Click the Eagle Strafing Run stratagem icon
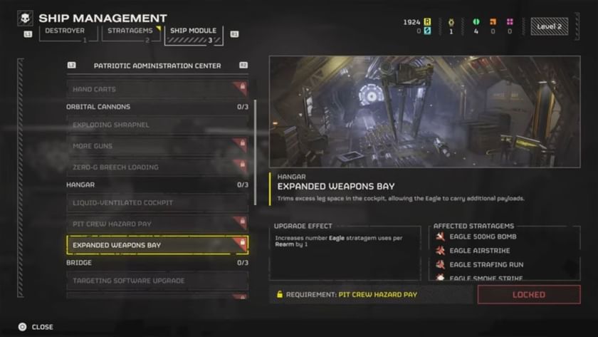Image resolution: width=598 pixels, height=337 pixels. tap(441, 264)
